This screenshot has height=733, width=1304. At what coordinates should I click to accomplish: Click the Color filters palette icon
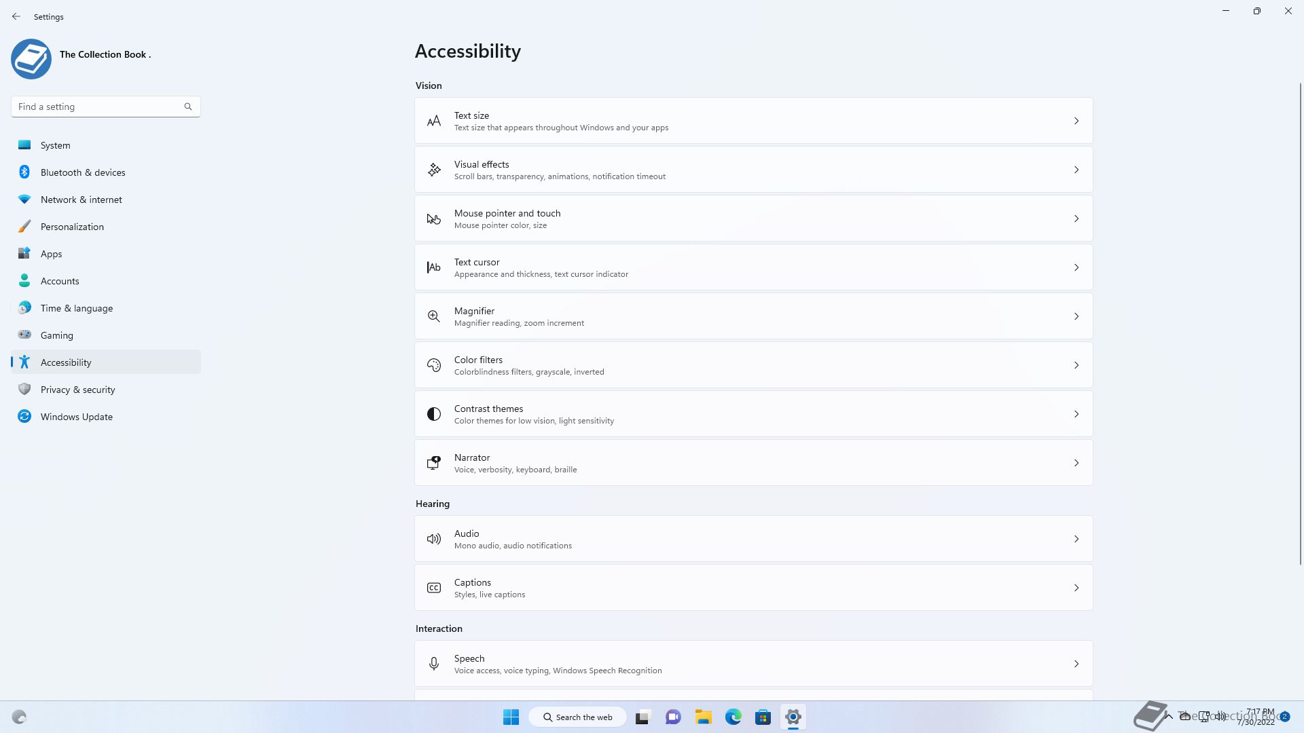coord(434,365)
